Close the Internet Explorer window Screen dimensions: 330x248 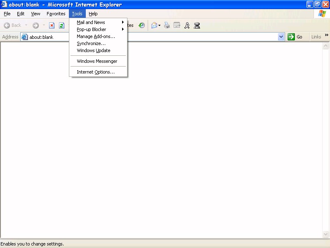[325, 5]
